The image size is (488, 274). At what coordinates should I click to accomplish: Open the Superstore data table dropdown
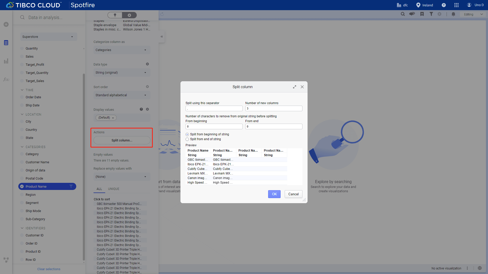click(49, 37)
